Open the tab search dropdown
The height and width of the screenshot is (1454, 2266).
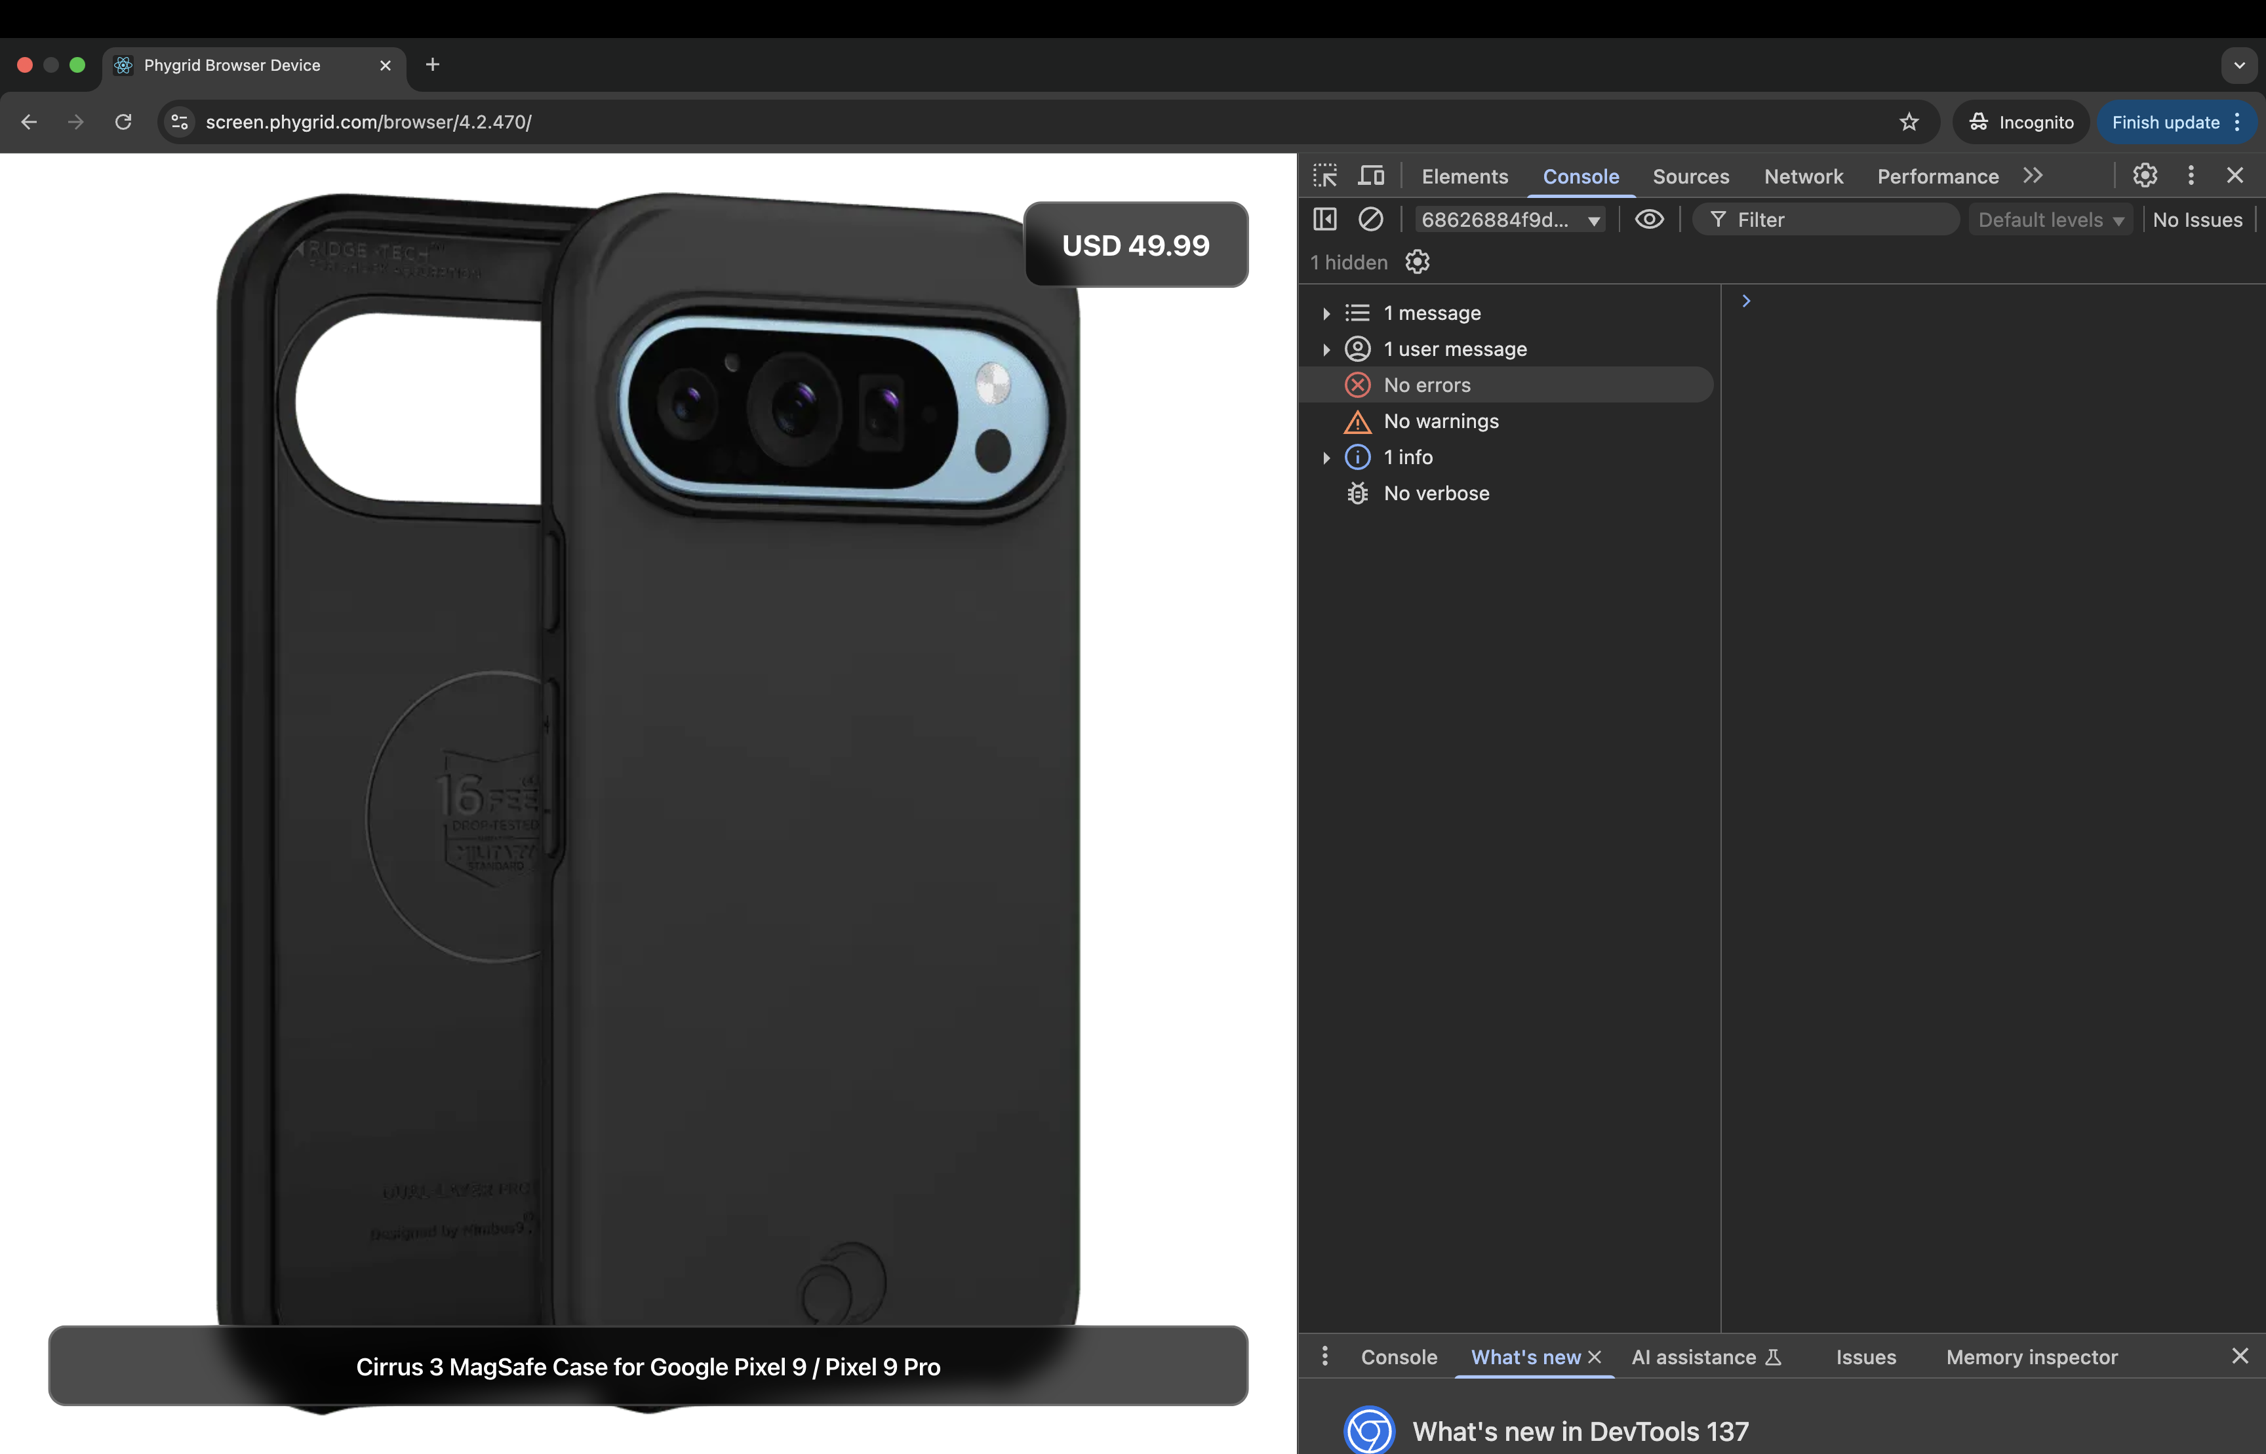pyautogui.click(x=2238, y=65)
